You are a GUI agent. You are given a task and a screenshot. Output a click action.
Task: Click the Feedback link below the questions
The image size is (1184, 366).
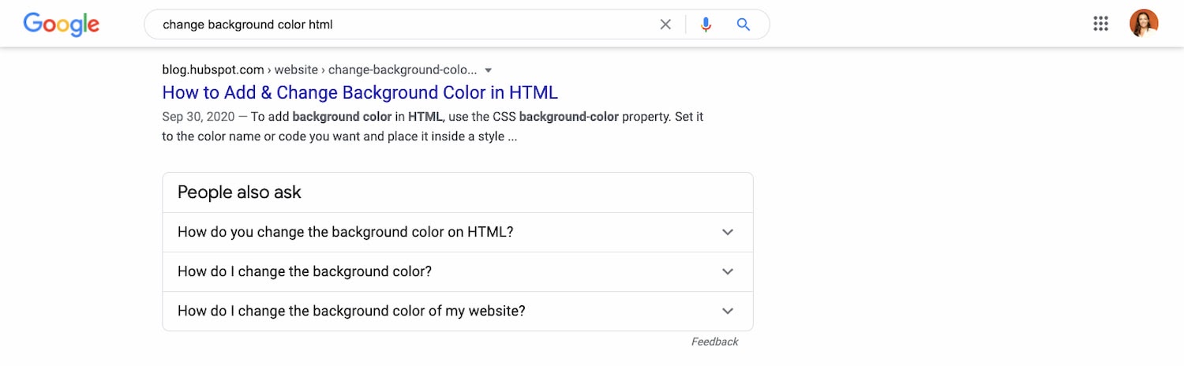pos(714,342)
